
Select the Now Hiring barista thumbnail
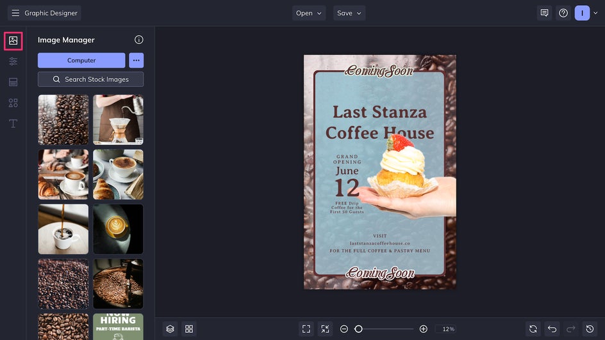(118, 327)
